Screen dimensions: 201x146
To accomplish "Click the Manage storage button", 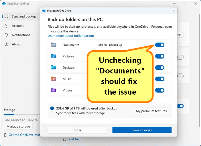I will point(18,126).
